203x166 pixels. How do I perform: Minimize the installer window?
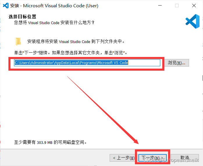tap(160, 6)
